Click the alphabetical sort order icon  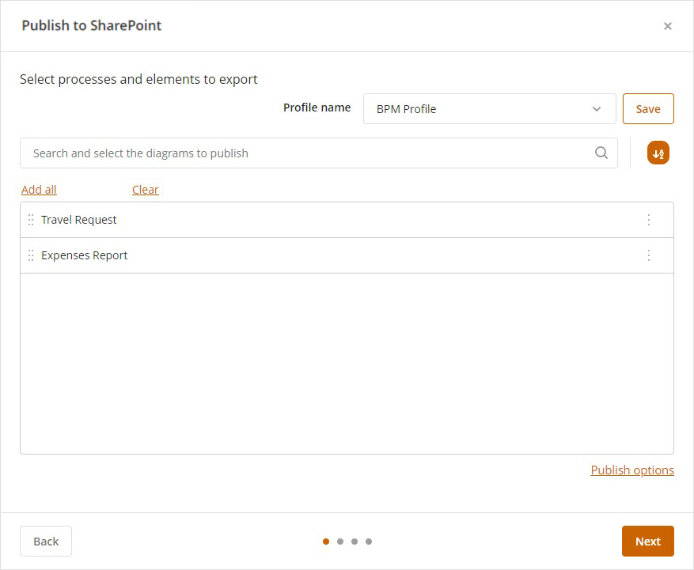tap(658, 153)
